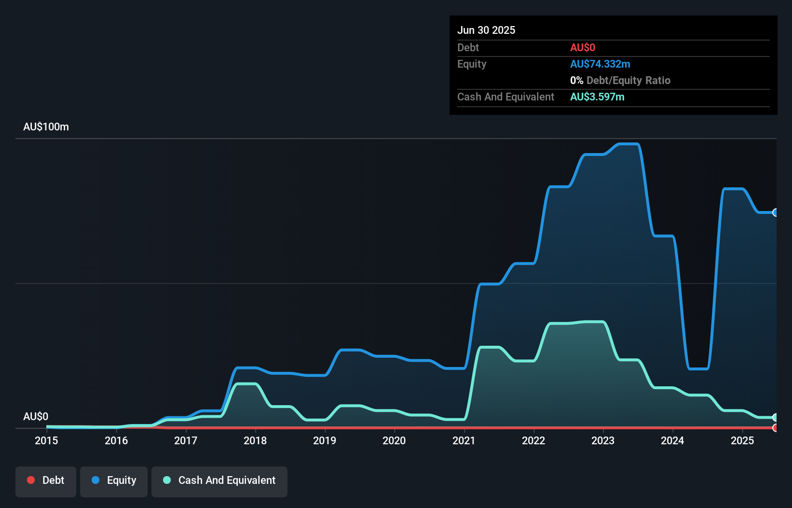Select the 2025 axis label
This screenshot has width=792, height=508.
click(x=743, y=440)
